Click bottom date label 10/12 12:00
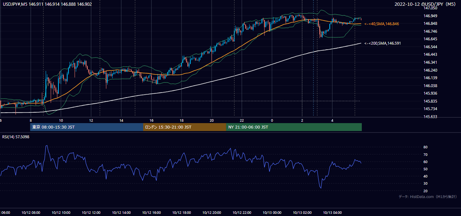 (91, 213)
